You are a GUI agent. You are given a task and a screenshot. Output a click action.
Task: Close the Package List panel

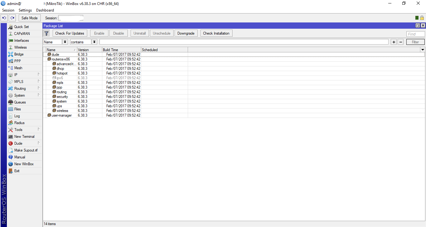pos(423,26)
